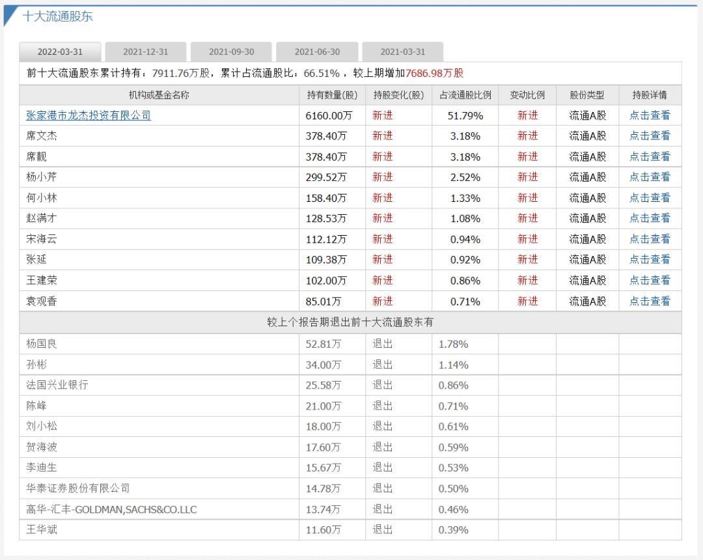703x560 pixels.
Task: Select the 2021-09-30 date tab
Action: tap(231, 52)
